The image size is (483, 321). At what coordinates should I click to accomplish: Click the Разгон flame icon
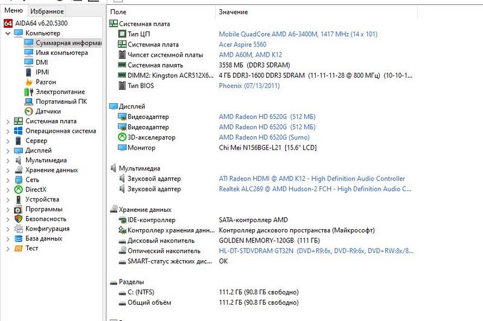28,82
